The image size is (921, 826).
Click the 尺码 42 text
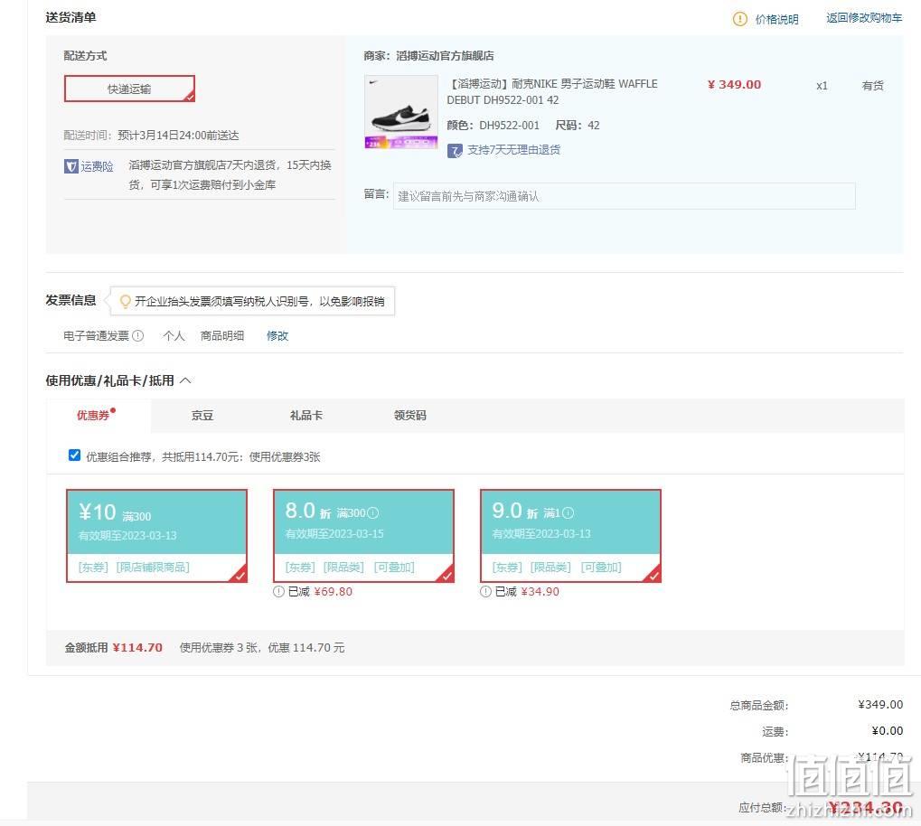pyautogui.click(x=578, y=125)
